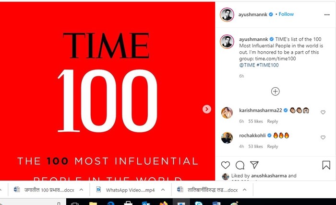Save post with the bookmark icon
Viewport: 336px width, 205px height.
tap(326, 165)
